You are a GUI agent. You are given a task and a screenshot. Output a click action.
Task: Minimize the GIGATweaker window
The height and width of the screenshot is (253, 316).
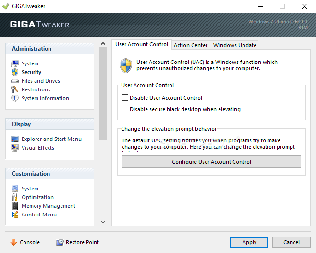pyautogui.click(x=261, y=6)
